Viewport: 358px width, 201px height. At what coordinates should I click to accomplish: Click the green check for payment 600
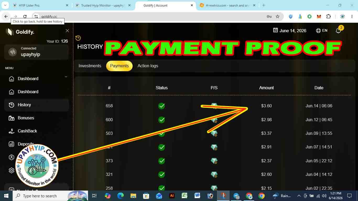coord(162,120)
